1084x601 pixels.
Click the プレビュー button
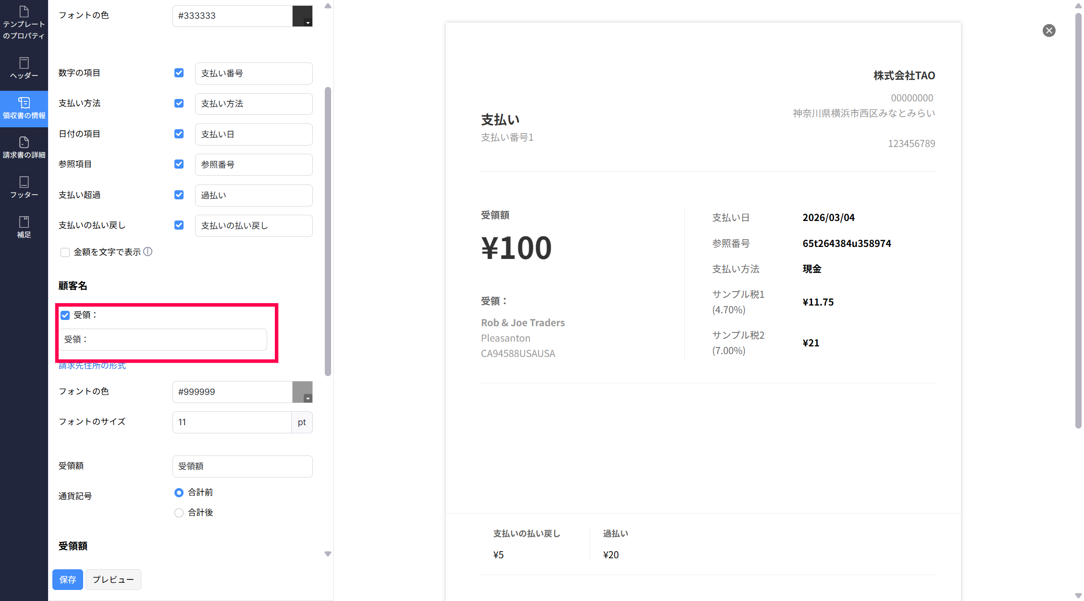113,579
